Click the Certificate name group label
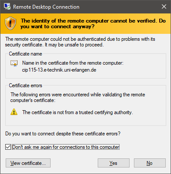Image resolution: width=171 pixels, height=174 pixels. pyautogui.click(x=25, y=54)
